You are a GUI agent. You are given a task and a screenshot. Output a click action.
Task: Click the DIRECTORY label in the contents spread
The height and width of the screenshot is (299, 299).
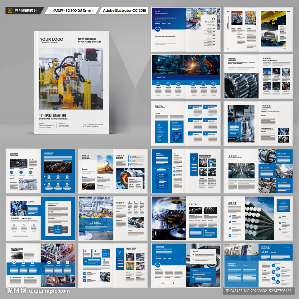pos(210,22)
